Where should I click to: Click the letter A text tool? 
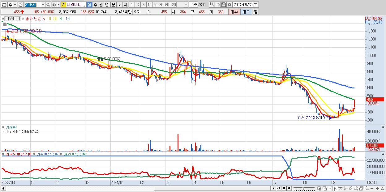(383, 189)
